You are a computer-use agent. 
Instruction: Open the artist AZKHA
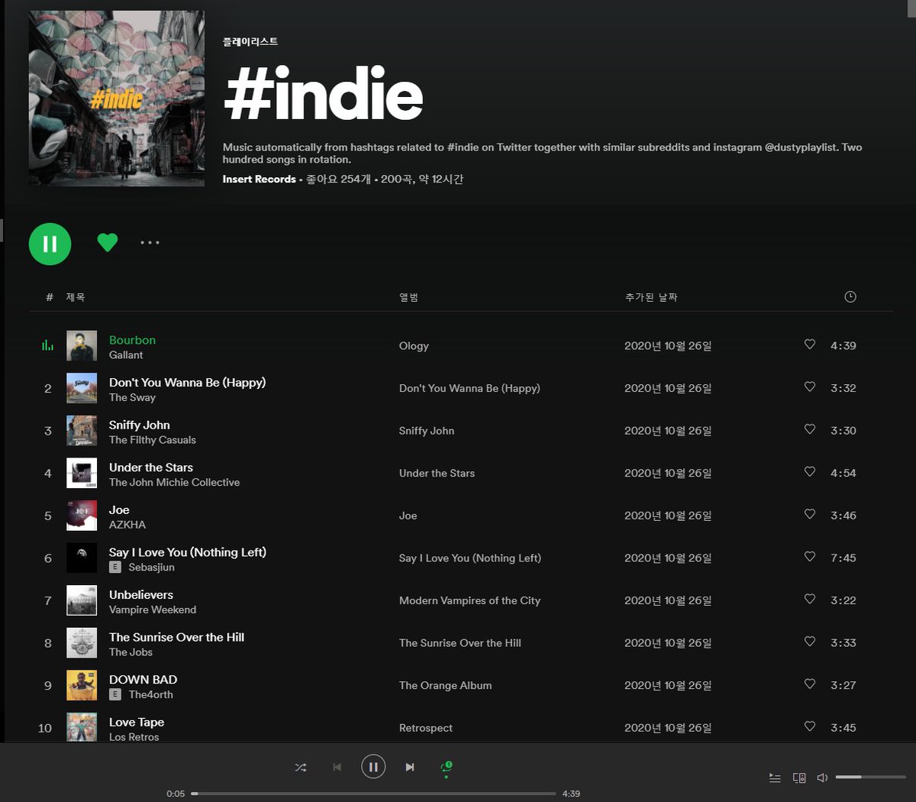tap(127, 525)
